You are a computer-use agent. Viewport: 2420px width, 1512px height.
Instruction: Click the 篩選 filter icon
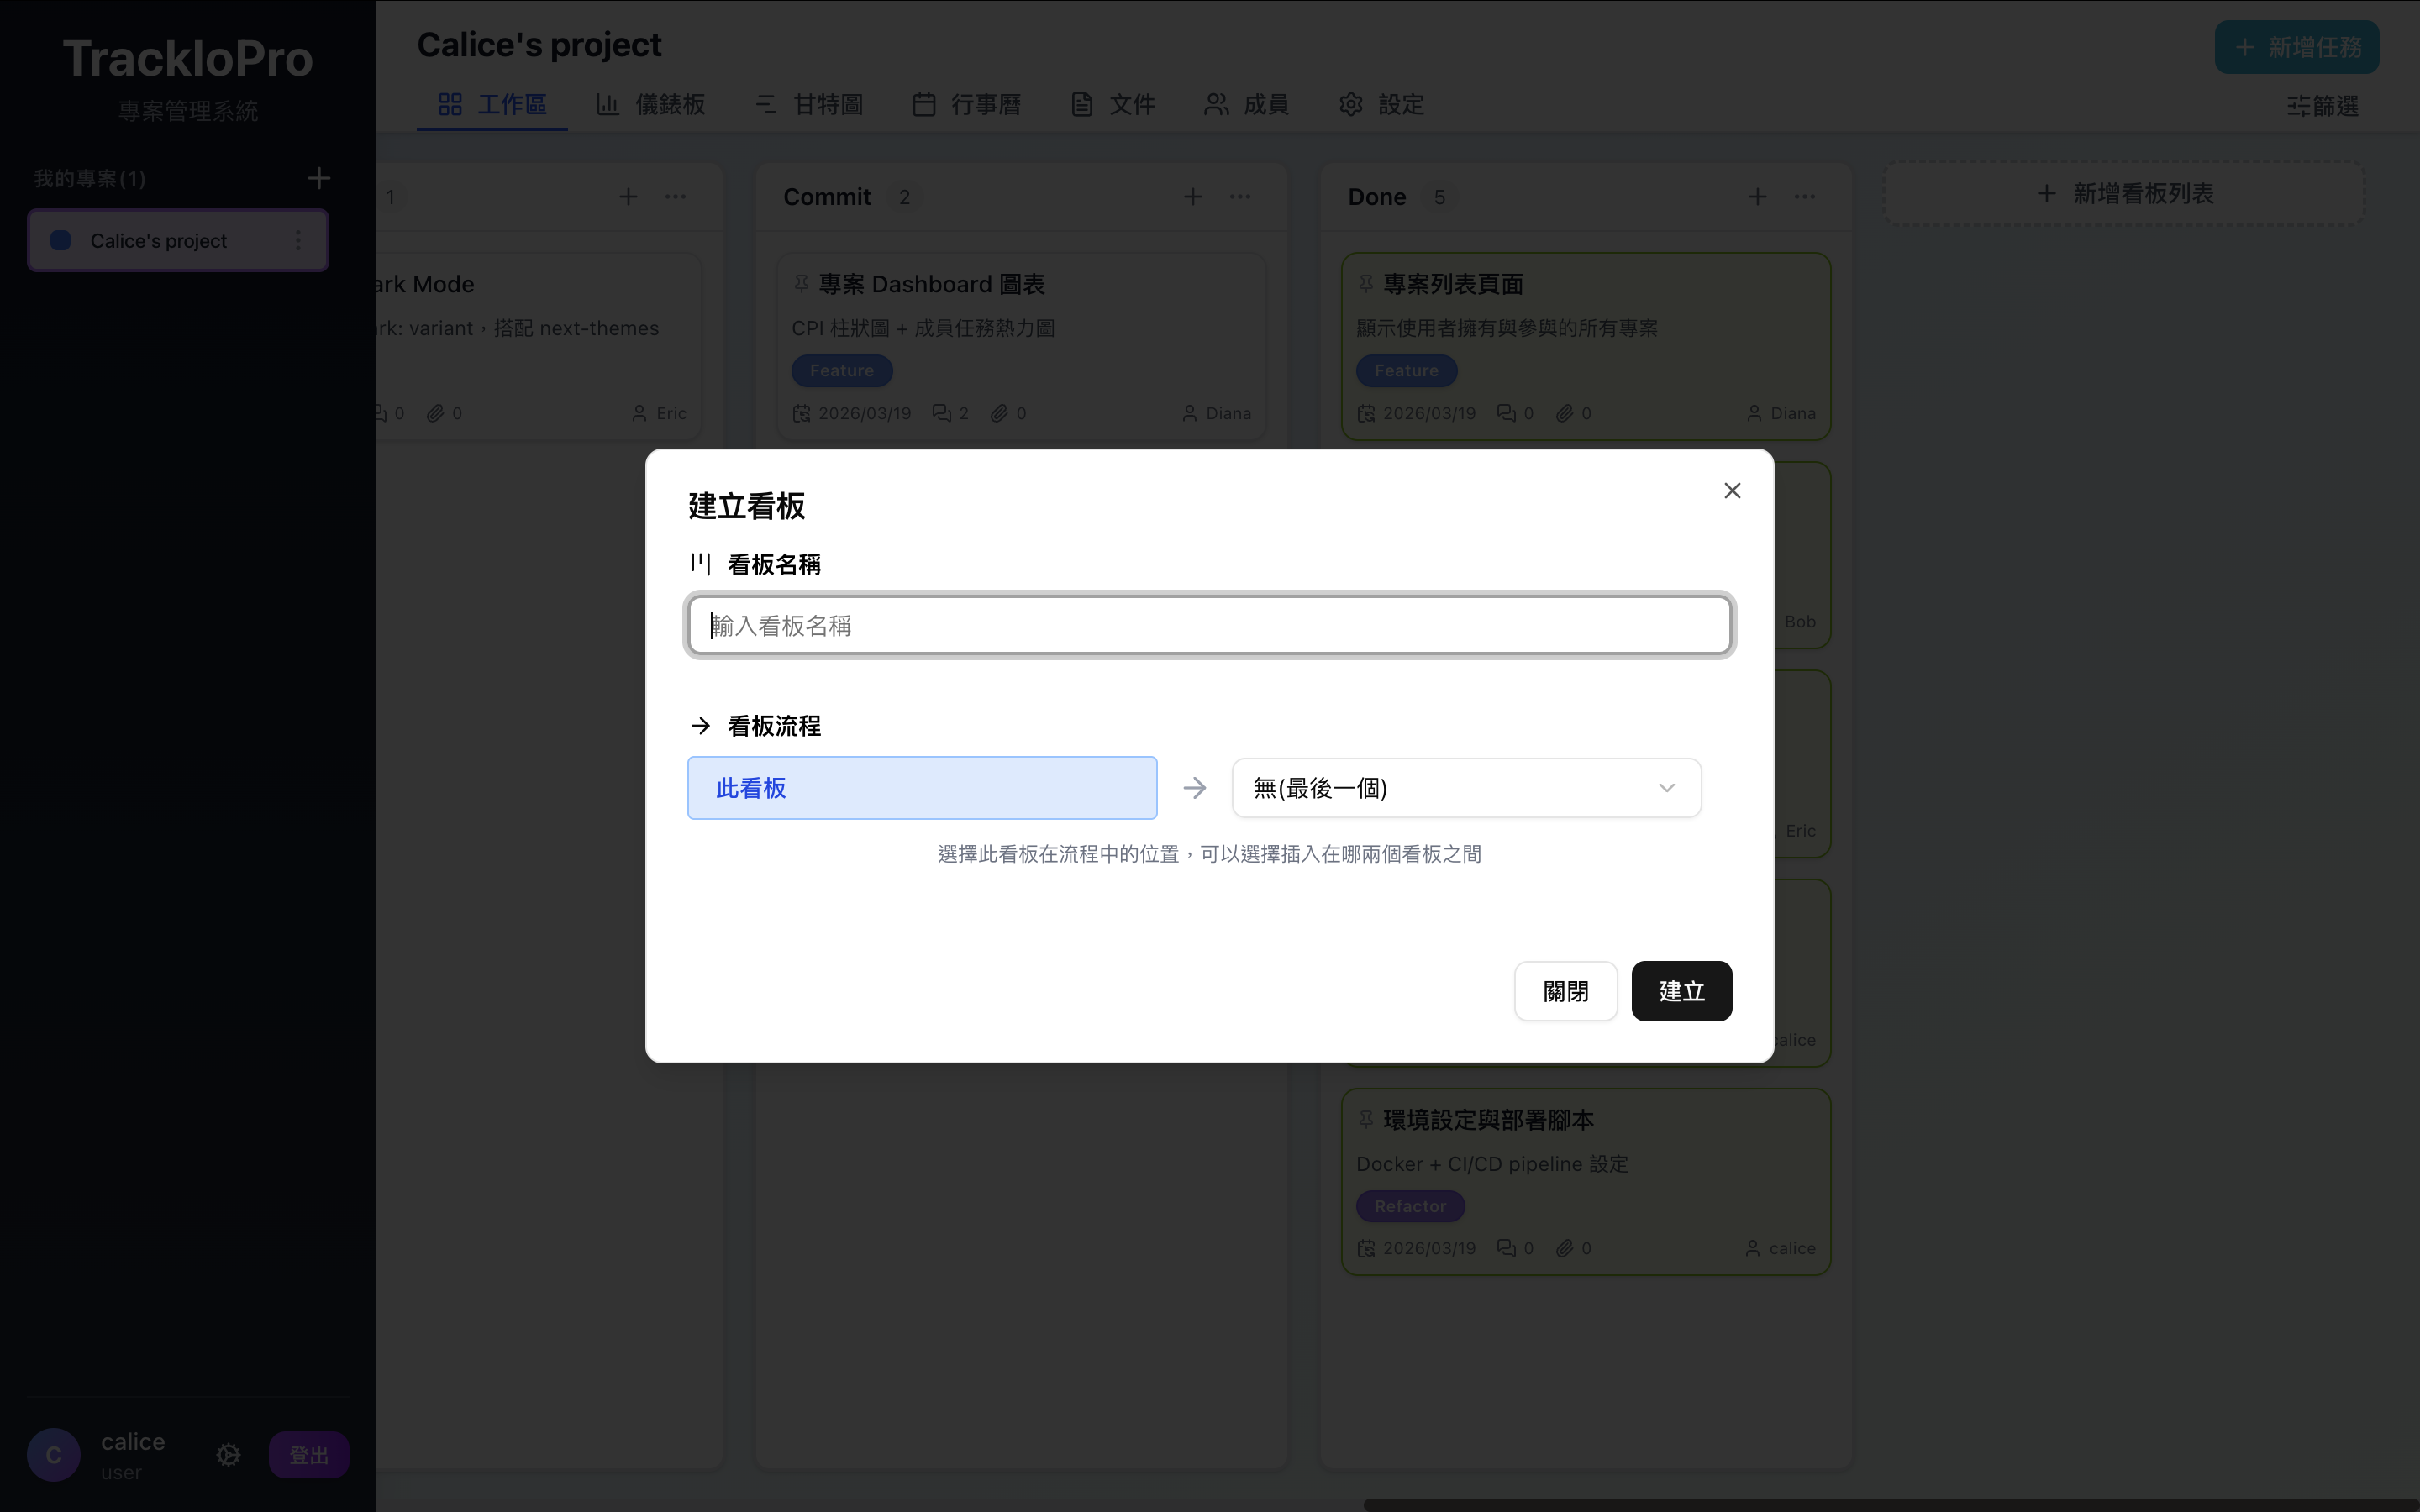[2298, 106]
